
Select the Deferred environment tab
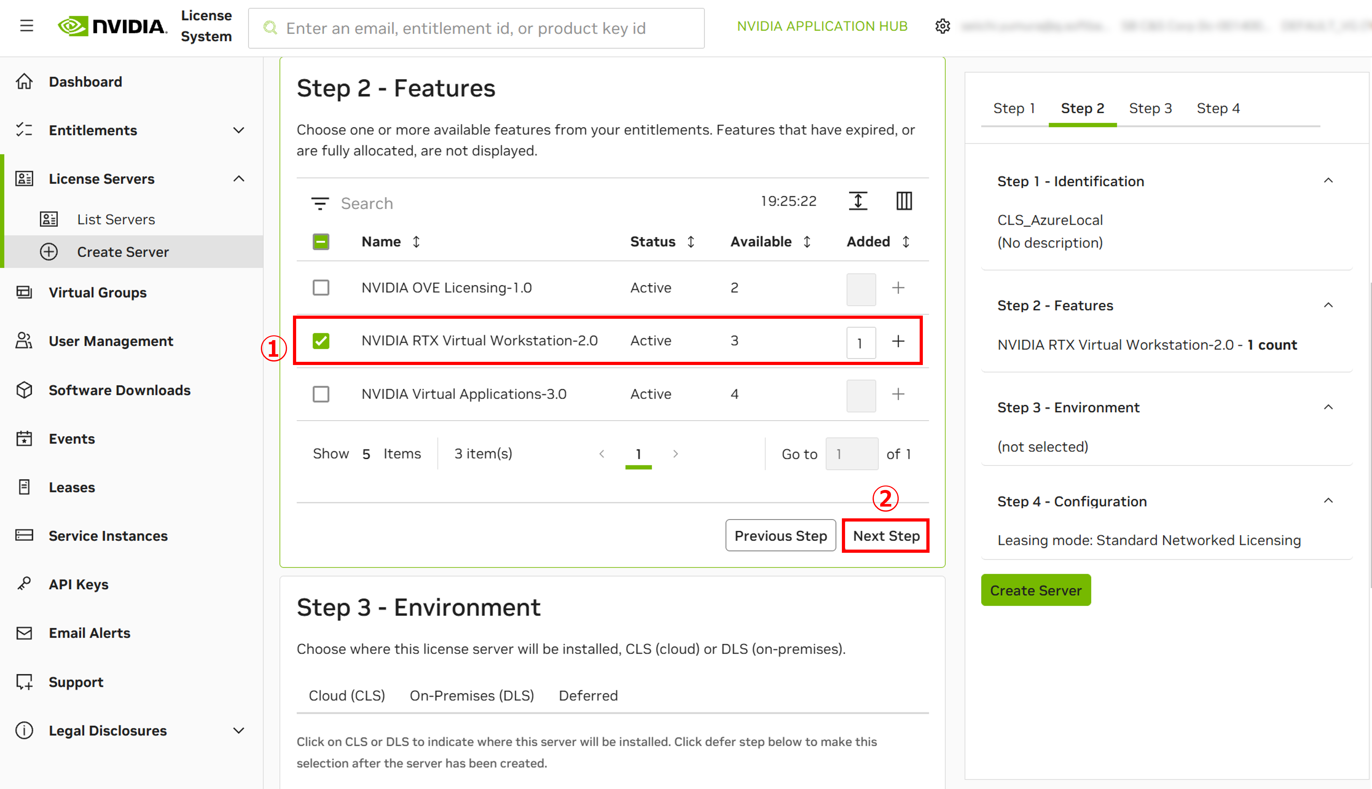pos(588,695)
